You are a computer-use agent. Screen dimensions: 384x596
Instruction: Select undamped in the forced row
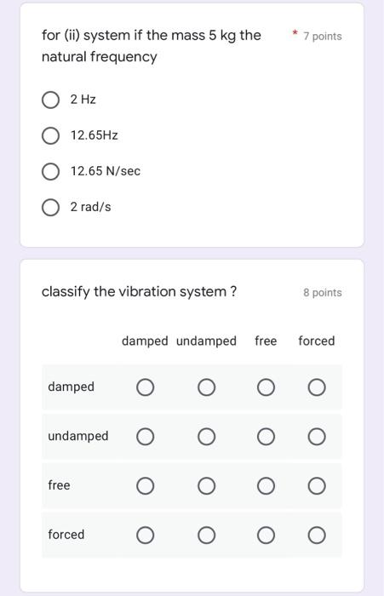pos(206,536)
